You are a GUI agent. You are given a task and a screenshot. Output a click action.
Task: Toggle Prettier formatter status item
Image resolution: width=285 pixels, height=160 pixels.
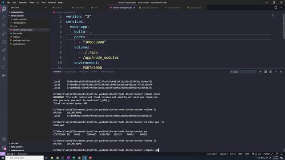[268, 154]
